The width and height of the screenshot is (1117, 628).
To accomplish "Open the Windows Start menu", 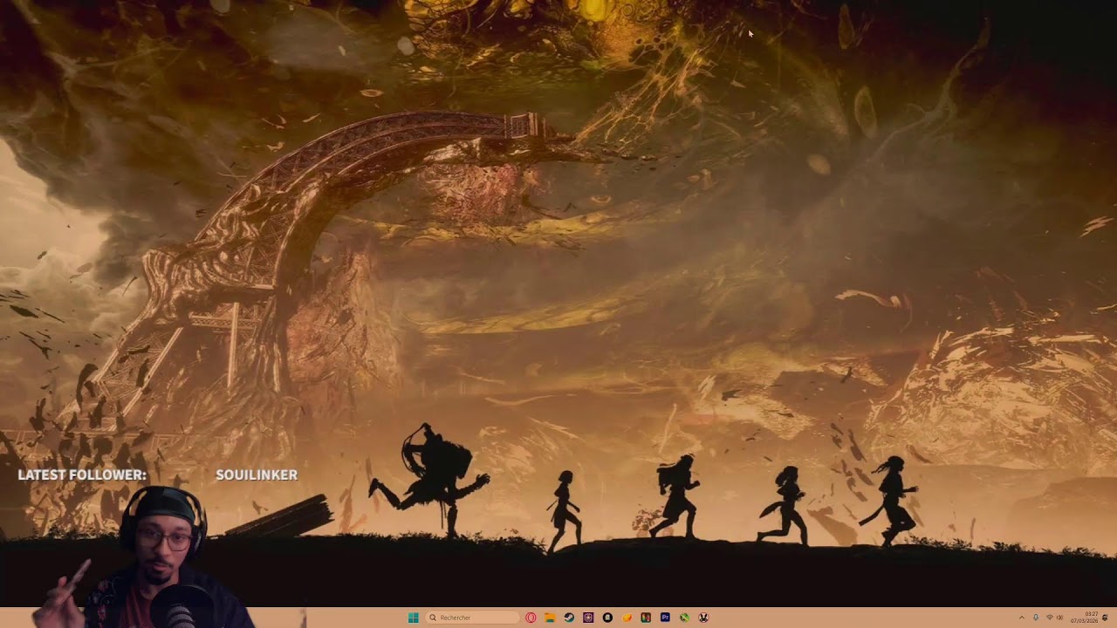I will (x=414, y=618).
